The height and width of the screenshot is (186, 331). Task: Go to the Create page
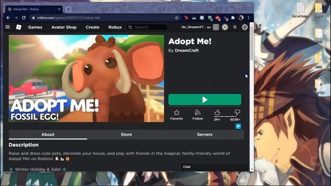pyautogui.click(x=93, y=27)
